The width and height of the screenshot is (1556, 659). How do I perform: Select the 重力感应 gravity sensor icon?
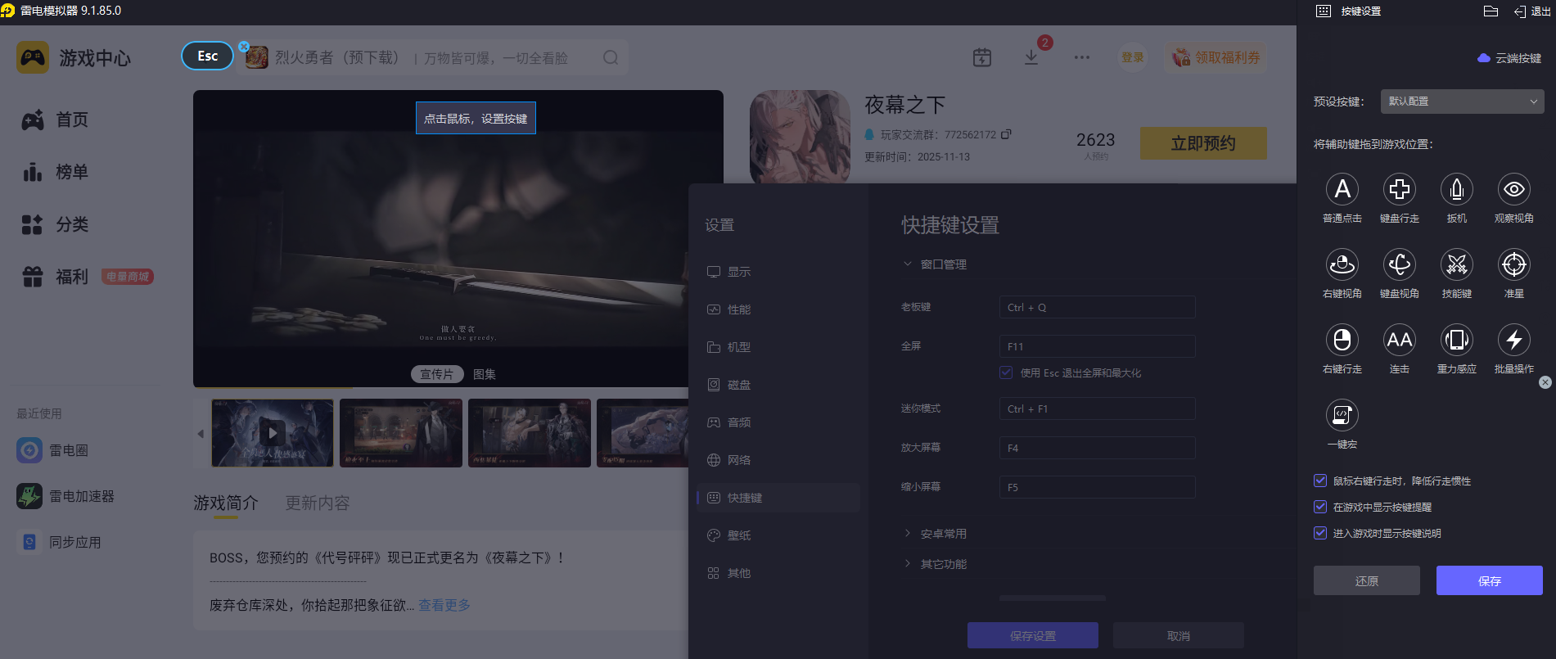click(1456, 341)
